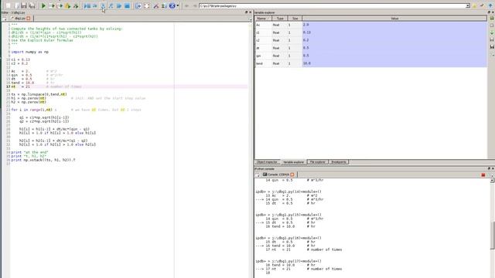Viewport: 495px width, 278px height.
Task: Click the debugger Run current line icon
Action: [95, 5]
